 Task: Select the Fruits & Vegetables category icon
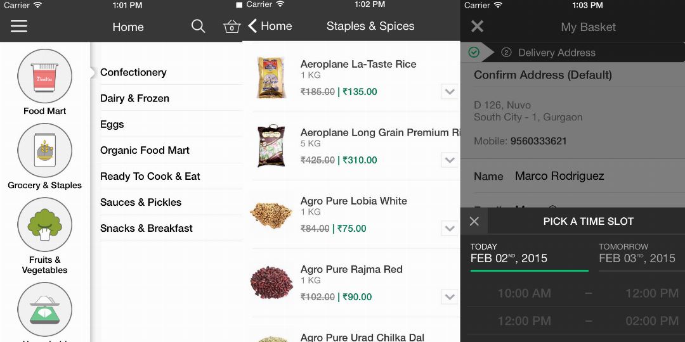44,225
